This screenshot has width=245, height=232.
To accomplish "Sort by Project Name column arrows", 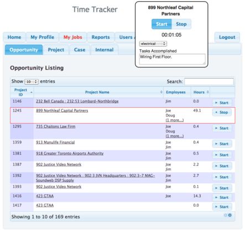I will point(161,92).
